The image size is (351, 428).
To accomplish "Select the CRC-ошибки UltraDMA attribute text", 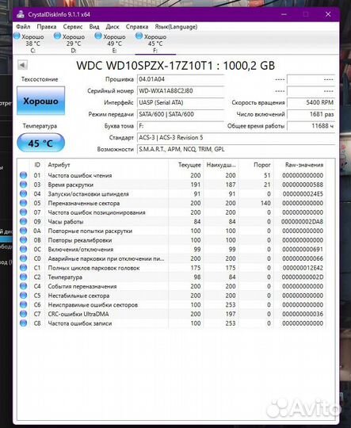I will 78,314.
